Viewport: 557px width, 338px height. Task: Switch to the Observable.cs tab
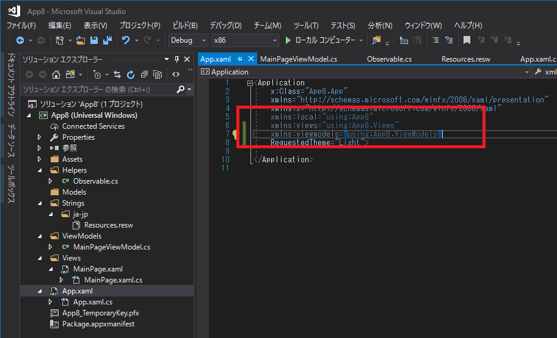389,59
